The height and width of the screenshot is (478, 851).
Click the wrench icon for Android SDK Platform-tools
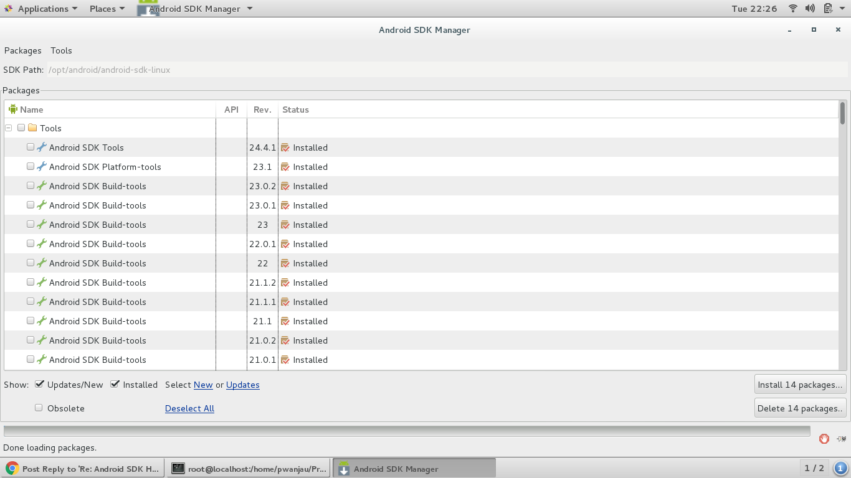point(42,167)
